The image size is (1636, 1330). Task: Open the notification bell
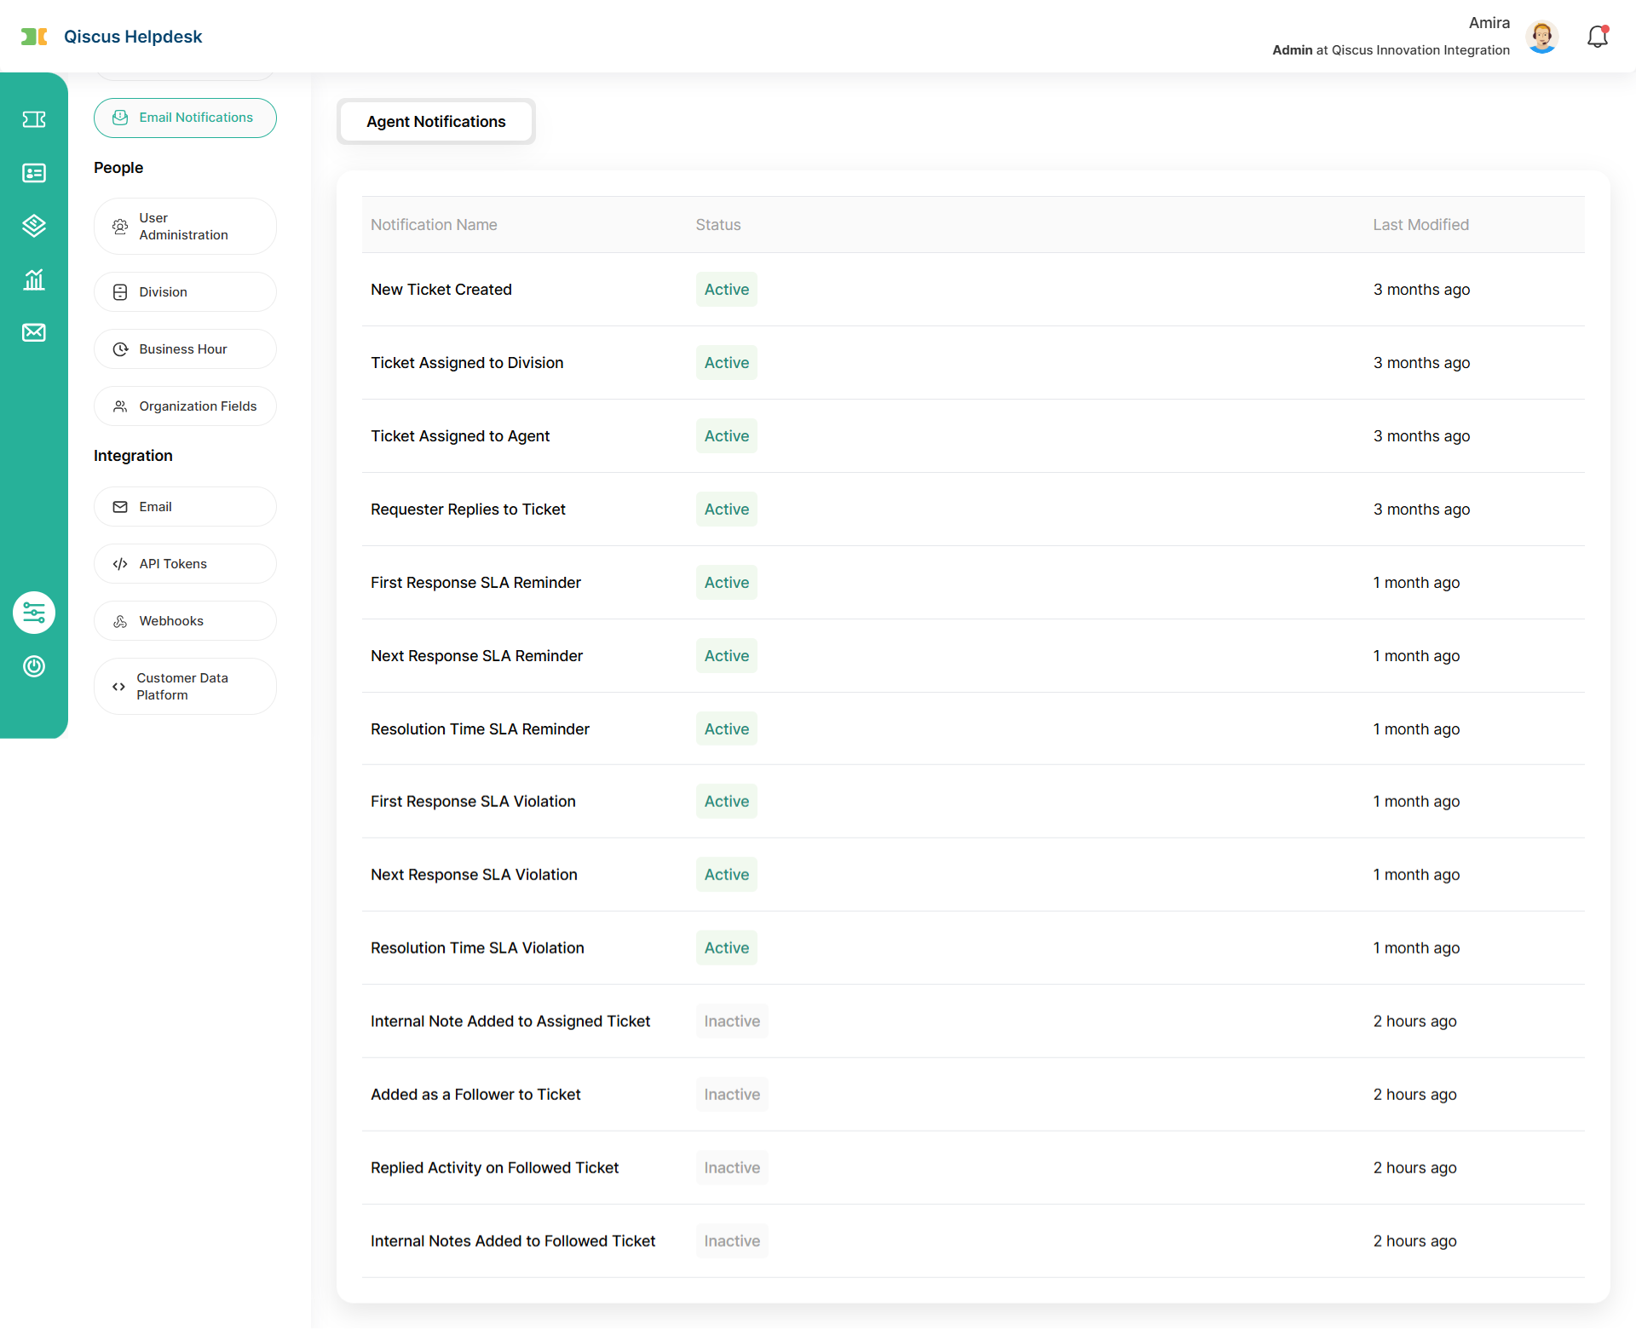1598,37
